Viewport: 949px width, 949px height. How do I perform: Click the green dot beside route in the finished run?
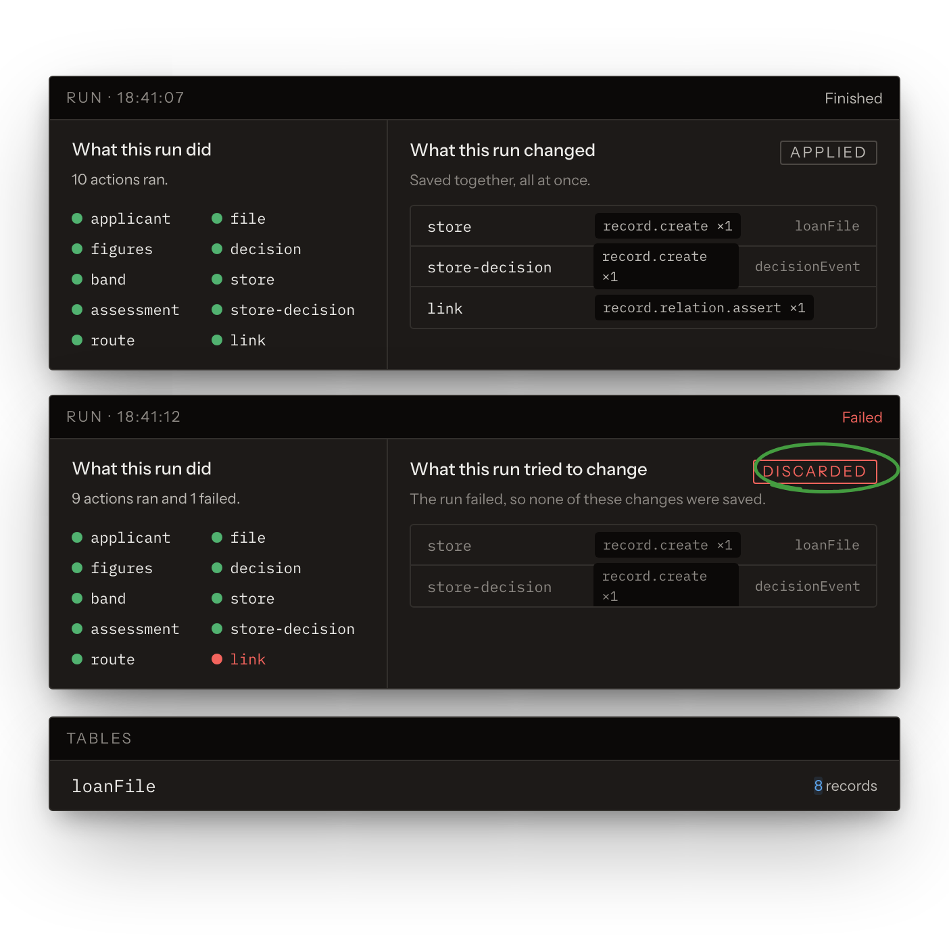[77, 340]
